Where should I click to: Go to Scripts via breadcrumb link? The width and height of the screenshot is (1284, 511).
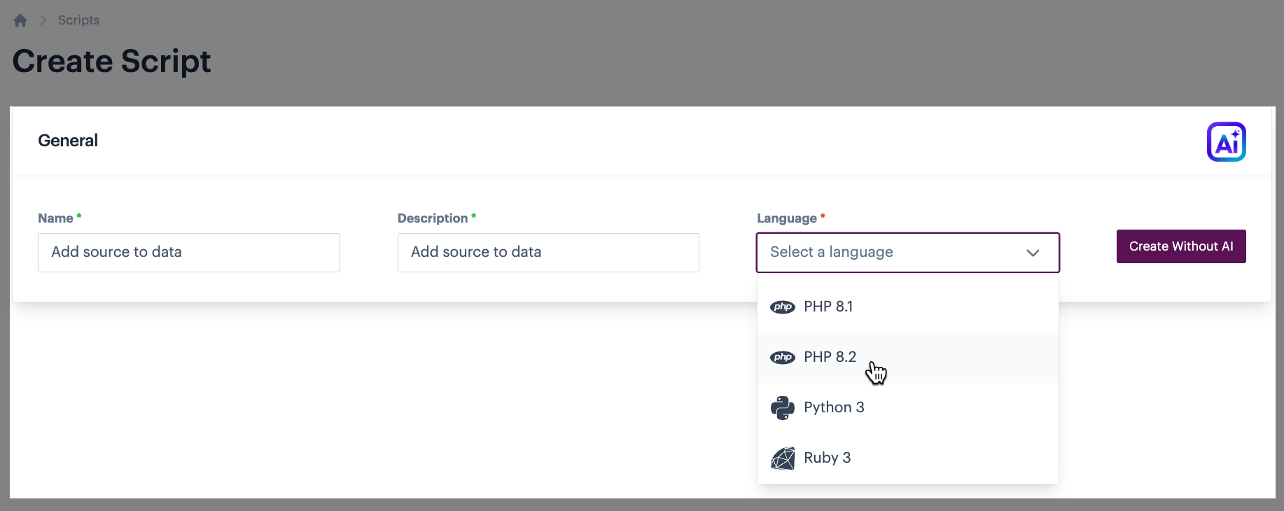(78, 20)
